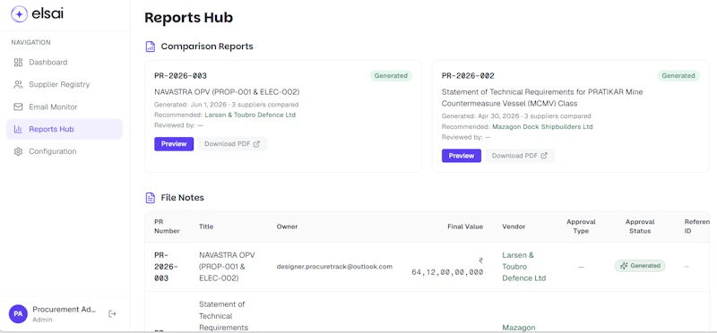The image size is (717, 333).
Task: Click the File Notes section icon
Action: (150, 198)
